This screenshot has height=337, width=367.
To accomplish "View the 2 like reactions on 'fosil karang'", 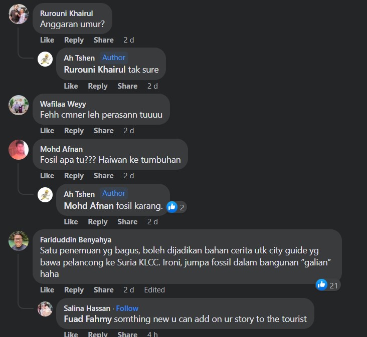I will (176, 206).
